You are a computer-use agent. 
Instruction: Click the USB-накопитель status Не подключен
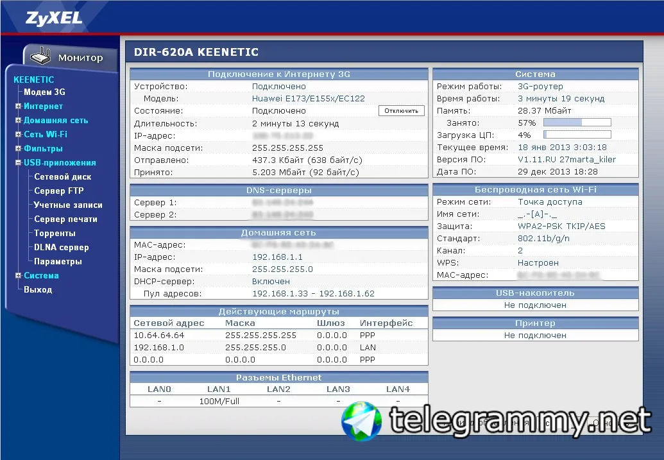tap(535, 305)
